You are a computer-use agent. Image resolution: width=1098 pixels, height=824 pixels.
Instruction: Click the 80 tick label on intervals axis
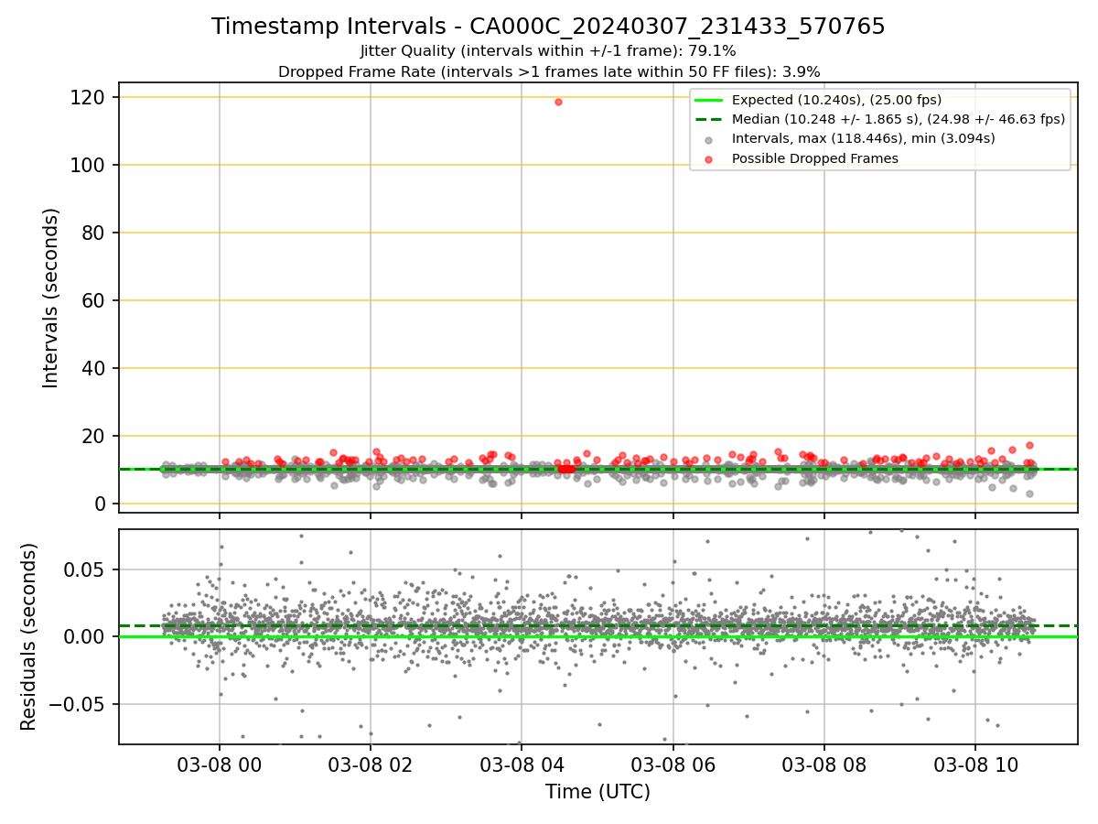point(95,233)
